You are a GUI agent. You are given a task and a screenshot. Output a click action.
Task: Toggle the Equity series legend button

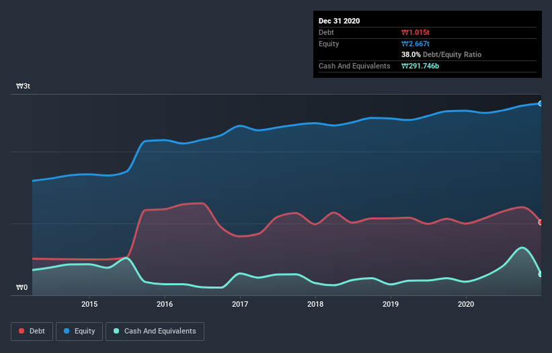(79, 332)
